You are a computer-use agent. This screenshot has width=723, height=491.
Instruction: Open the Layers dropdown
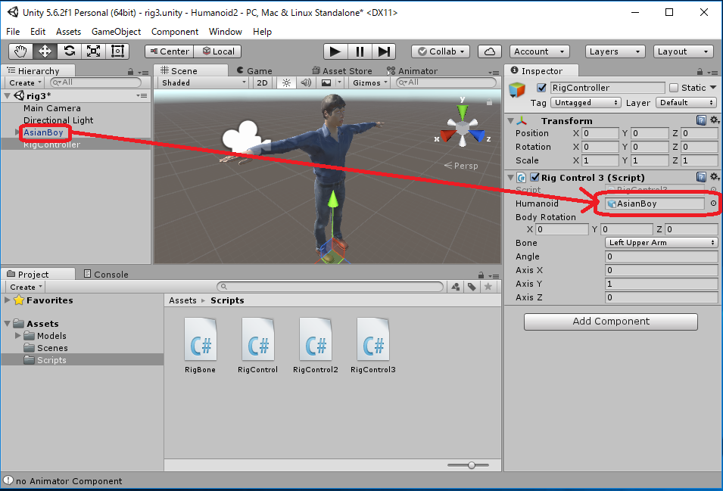tap(615, 51)
